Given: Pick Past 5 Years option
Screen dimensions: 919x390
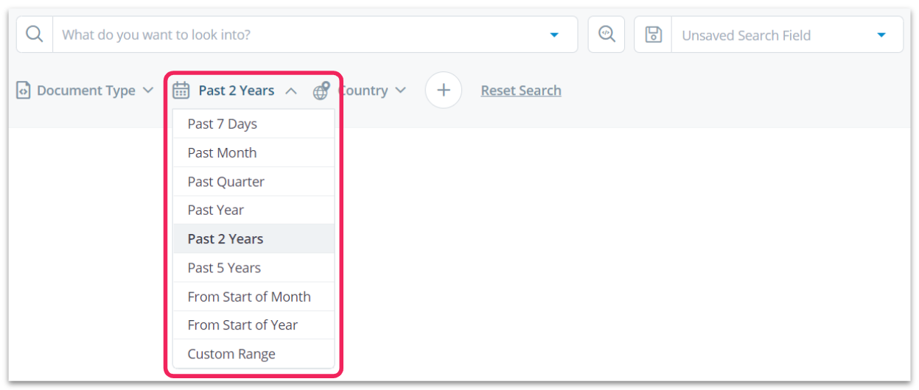Looking at the screenshot, I should [224, 268].
